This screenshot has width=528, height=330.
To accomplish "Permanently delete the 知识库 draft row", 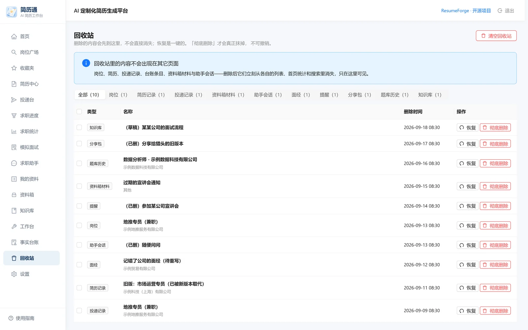I will pyautogui.click(x=495, y=128).
